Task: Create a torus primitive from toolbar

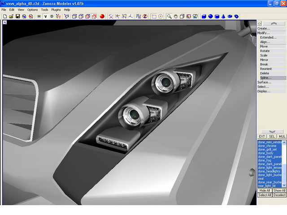Action: point(236,16)
